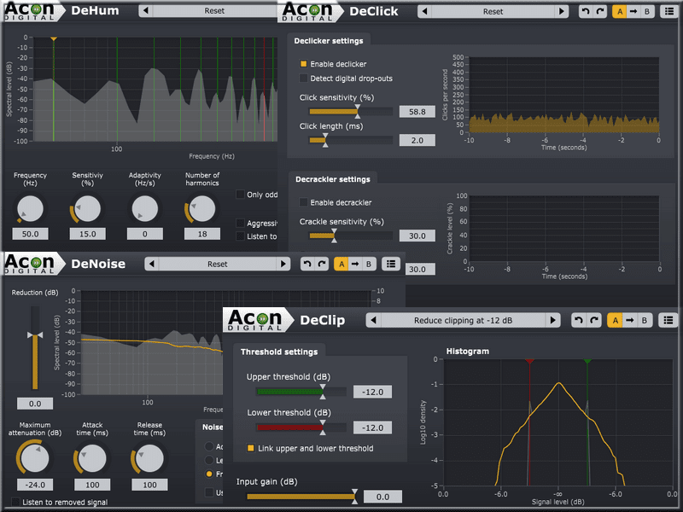
Task: Toggle Only odd checkbox in DeHum
Action: coord(240,195)
